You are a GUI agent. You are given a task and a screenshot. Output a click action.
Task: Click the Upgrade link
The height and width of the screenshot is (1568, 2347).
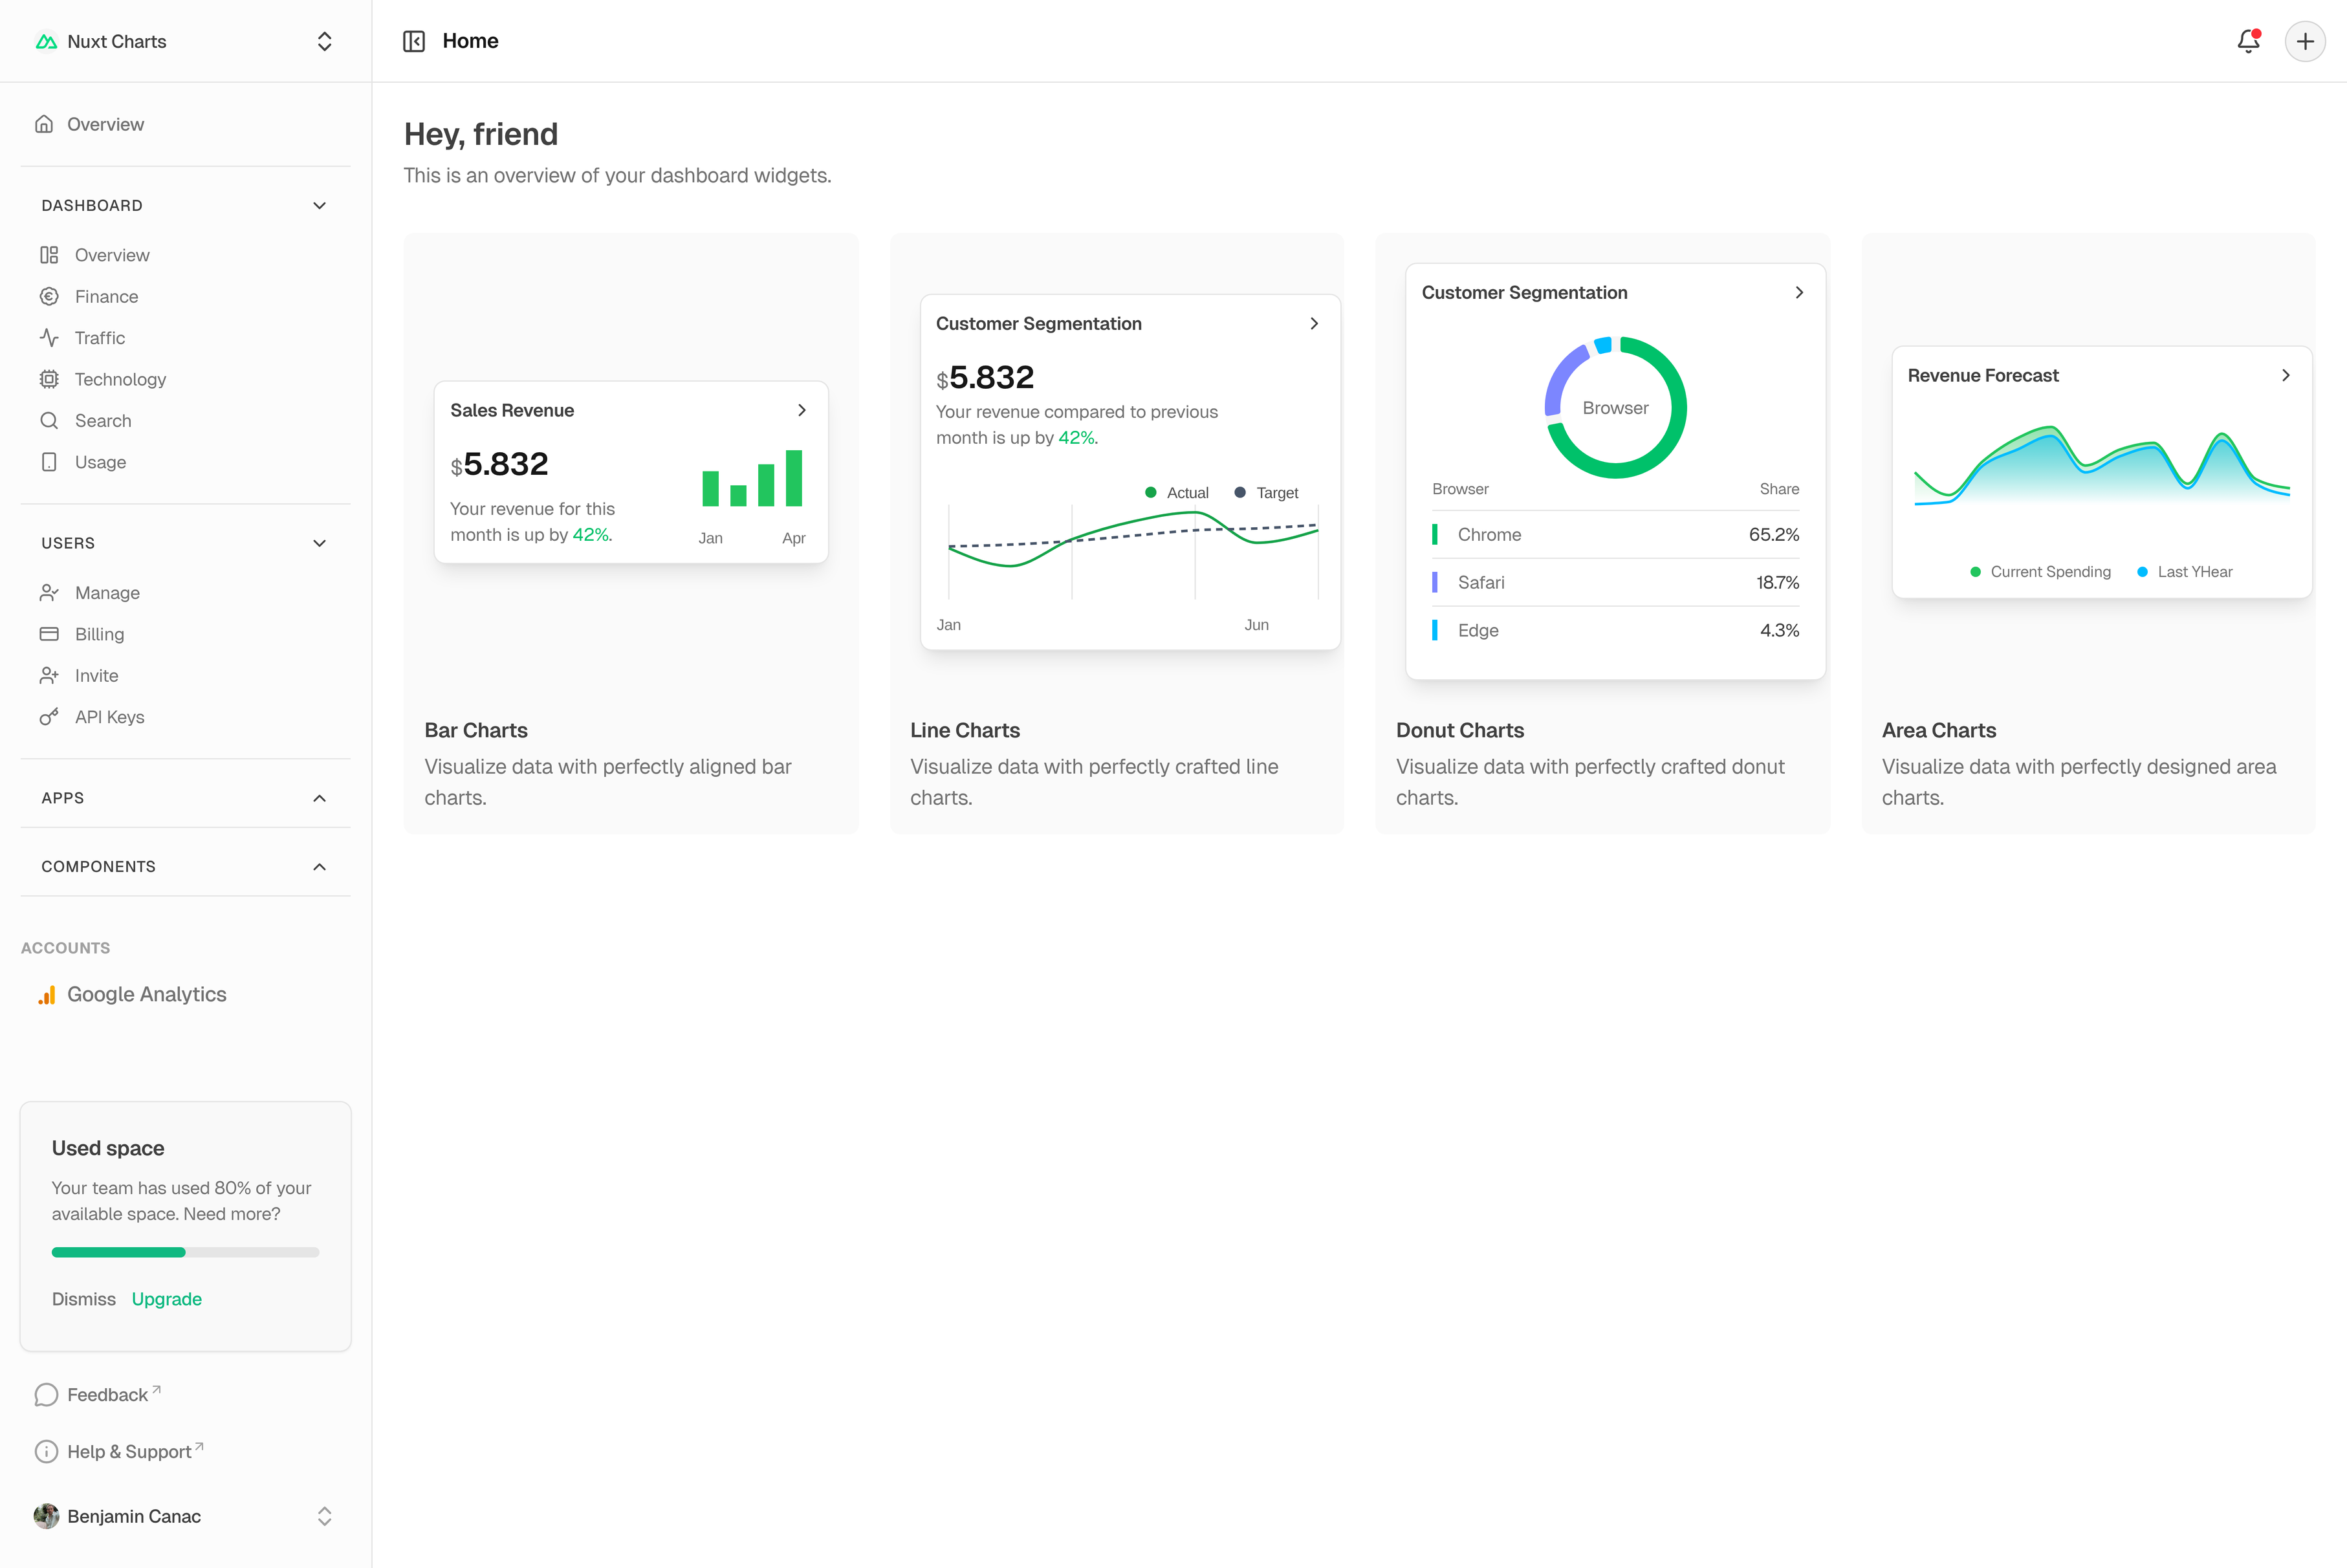tap(166, 1299)
